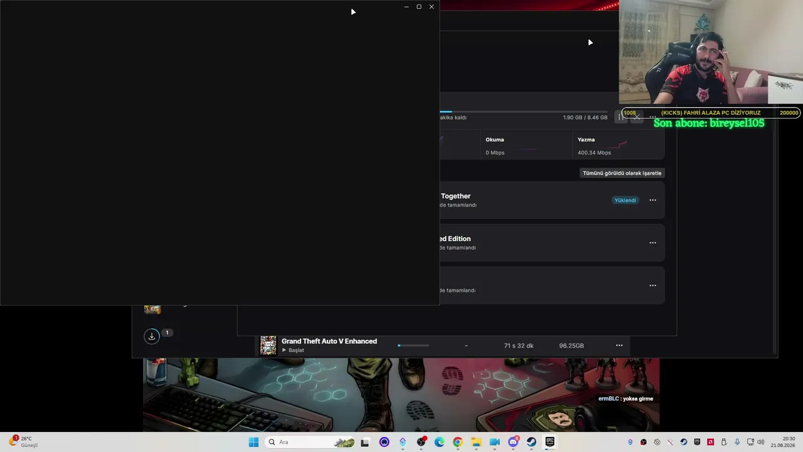The height and width of the screenshot is (452, 803).
Task: Open options menu for Grand Theft Auto V Enhanced
Action: coord(619,345)
